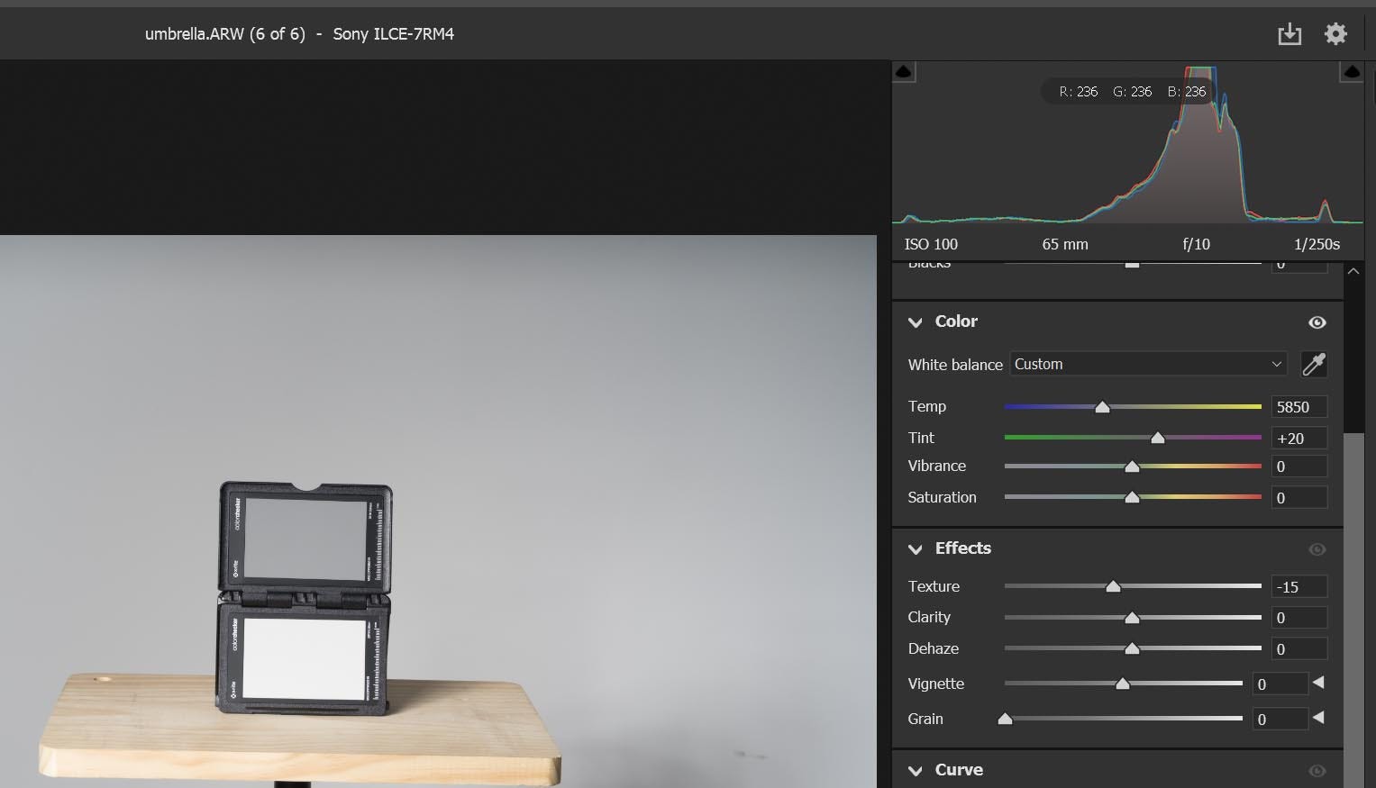Expand Vignette additional options arrow

tap(1318, 683)
